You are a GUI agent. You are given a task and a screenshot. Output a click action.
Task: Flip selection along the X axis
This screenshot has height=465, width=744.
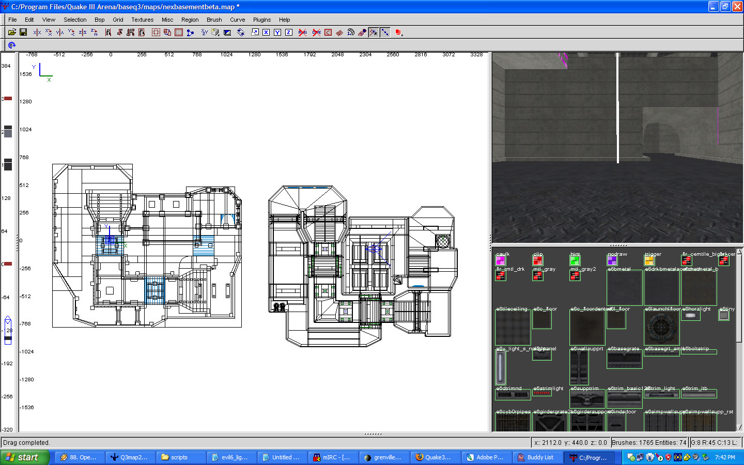click(x=37, y=32)
